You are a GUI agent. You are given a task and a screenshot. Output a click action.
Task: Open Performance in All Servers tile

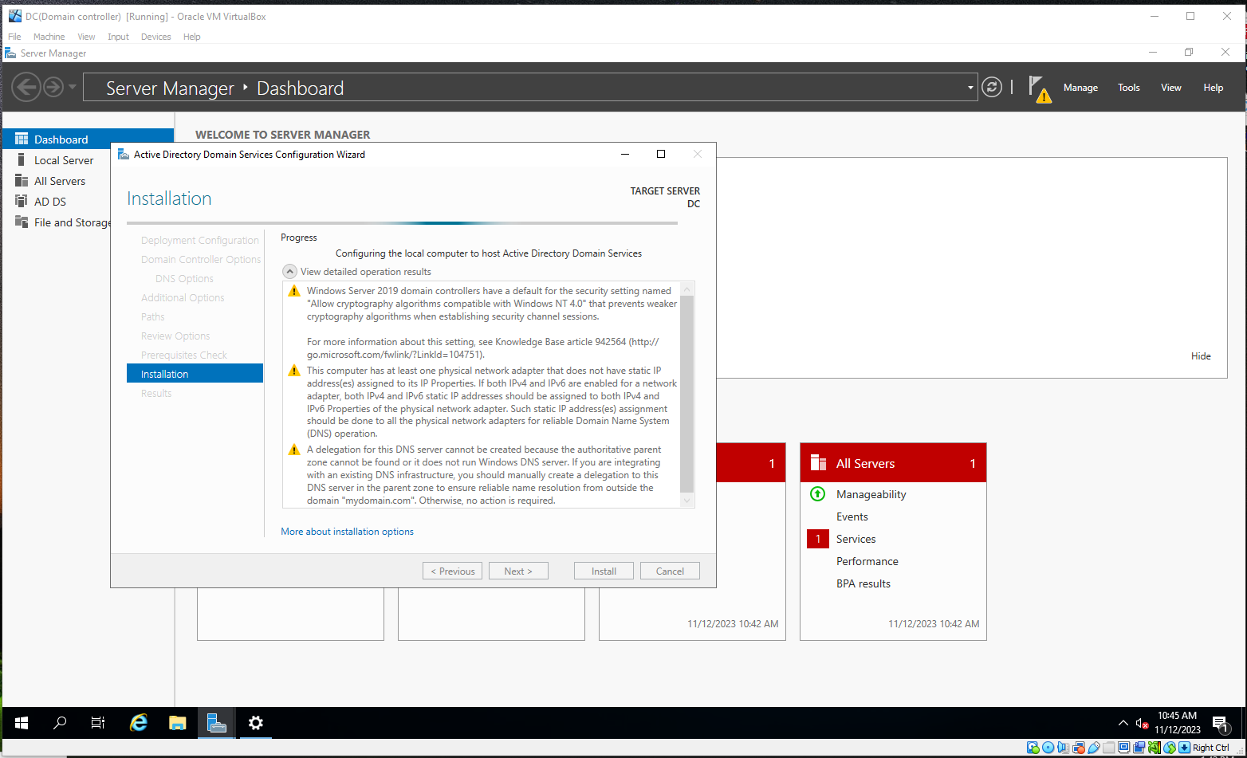[867, 561]
